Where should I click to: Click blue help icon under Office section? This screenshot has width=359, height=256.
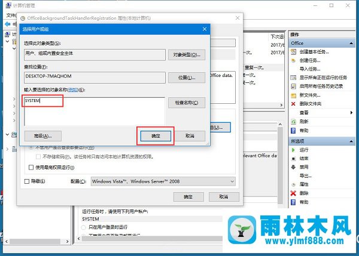click(293, 131)
